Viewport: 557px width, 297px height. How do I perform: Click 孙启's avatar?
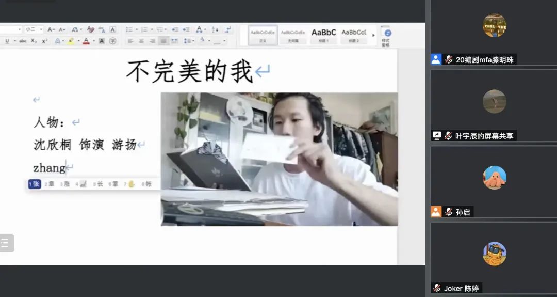pyautogui.click(x=494, y=178)
